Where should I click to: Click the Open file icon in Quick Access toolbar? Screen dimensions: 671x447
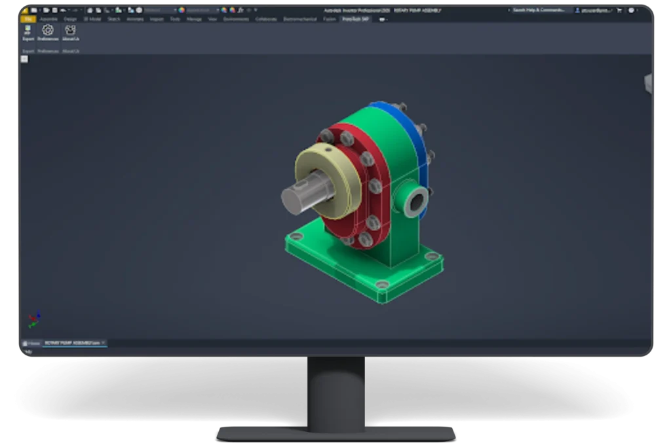click(x=46, y=10)
